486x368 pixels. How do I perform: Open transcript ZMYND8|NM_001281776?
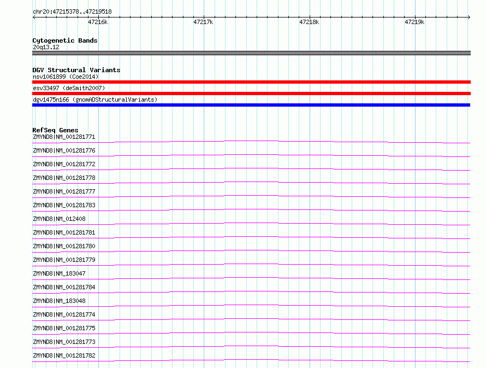[x=64, y=150]
